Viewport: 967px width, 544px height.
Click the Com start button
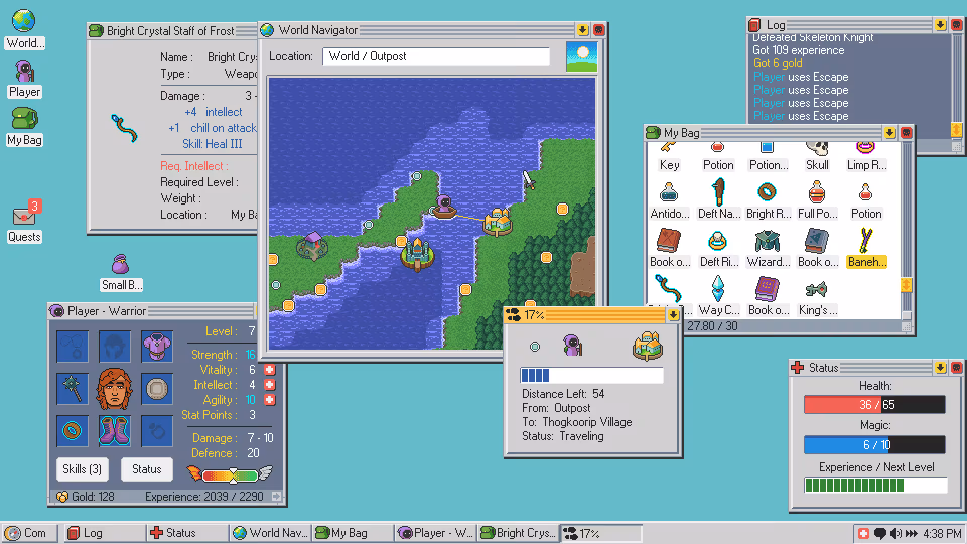point(29,533)
